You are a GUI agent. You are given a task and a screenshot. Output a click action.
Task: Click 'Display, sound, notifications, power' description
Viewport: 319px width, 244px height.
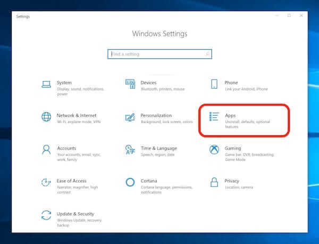click(80, 92)
